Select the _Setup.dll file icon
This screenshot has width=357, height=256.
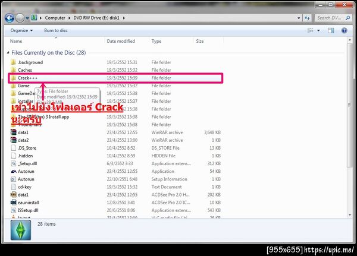[x=14, y=163]
